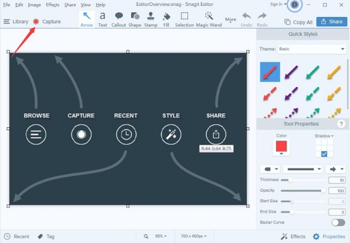Open the Share menu in menu bar
The width and height of the screenshot is (350, 243).
[x=70, y=5]
